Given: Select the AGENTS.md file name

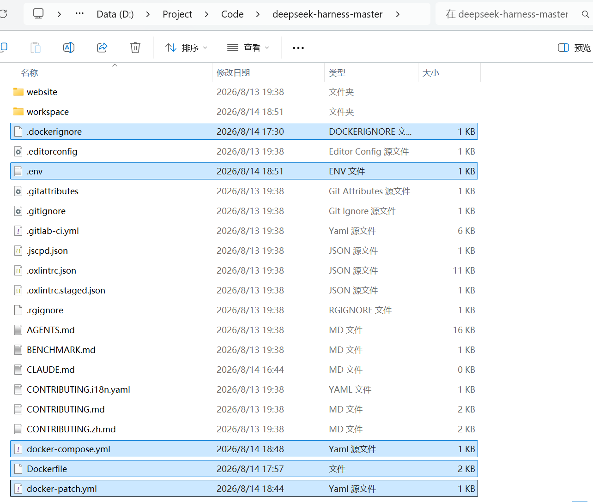Looking at the screenshot, I should tap(51, 330).
